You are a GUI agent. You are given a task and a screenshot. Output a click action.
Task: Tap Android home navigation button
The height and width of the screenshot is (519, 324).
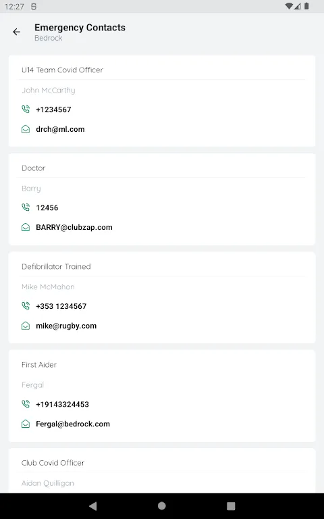pos(162,505)
